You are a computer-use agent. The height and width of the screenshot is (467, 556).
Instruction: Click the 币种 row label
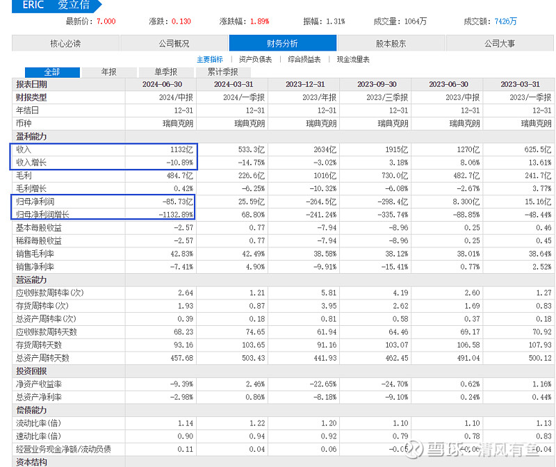(24, 124)
